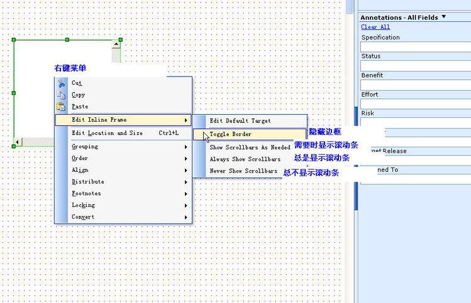Pick Never Show Scrollbars option

(243, 171)
